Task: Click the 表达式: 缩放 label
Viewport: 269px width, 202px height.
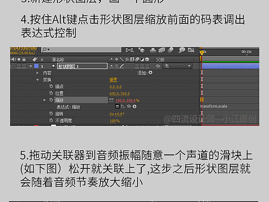Action: pyautogui.click(x=68, y=107)
